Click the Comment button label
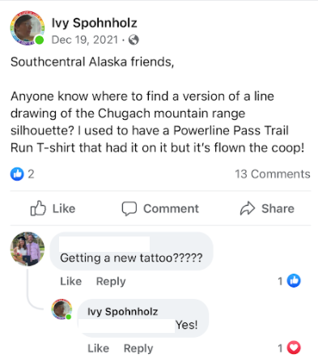This screenshot has height=358, width=318. click(x=171, y=209)
